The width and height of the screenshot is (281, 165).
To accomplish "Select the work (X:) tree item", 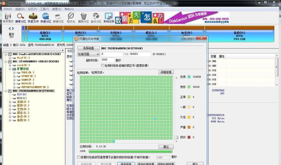I will click(23, 65).
